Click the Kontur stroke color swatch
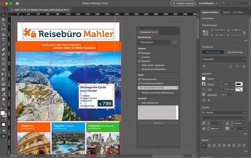The image size is (251, 158). point(204,84)
